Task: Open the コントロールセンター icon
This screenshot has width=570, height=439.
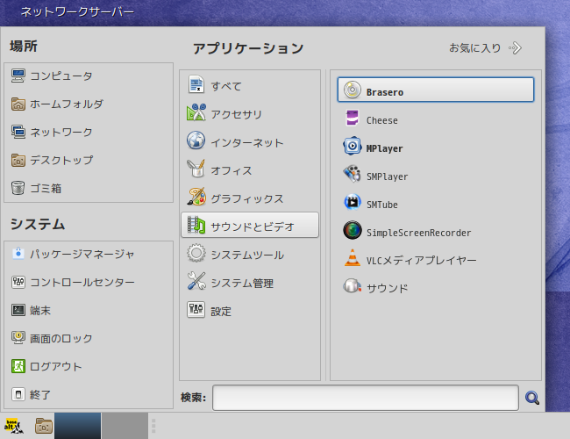Action: click(x=18, y=282)
